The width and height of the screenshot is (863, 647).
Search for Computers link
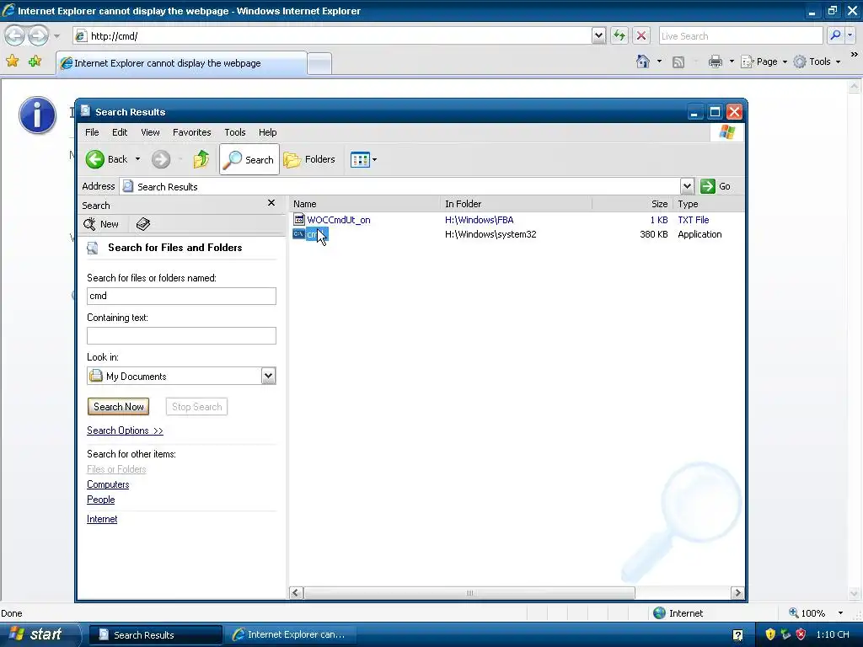(x=108, y=484)
